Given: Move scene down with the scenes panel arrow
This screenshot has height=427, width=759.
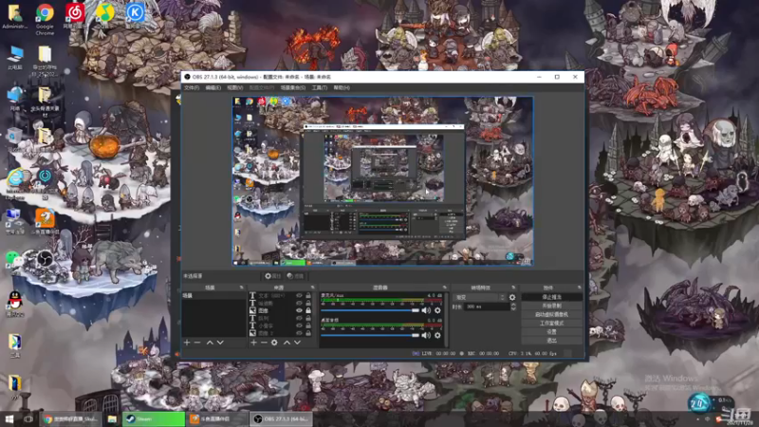Looking at the screenshot, I should coord(220,343).
